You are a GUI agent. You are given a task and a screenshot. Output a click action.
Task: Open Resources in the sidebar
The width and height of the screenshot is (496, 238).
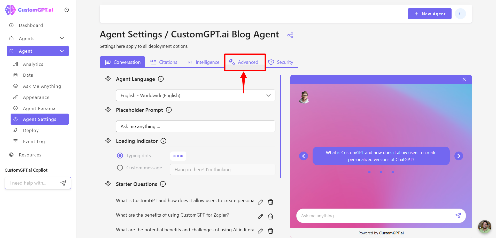[30, 155]
